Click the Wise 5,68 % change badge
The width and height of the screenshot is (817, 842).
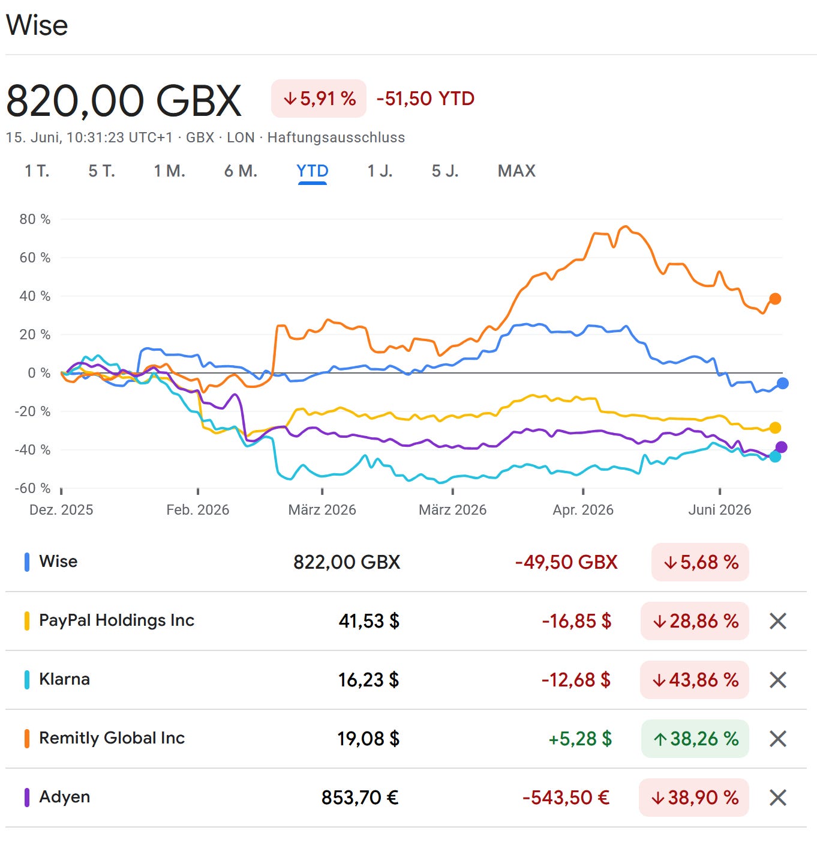pyautogui.click(x=700, y=562)
